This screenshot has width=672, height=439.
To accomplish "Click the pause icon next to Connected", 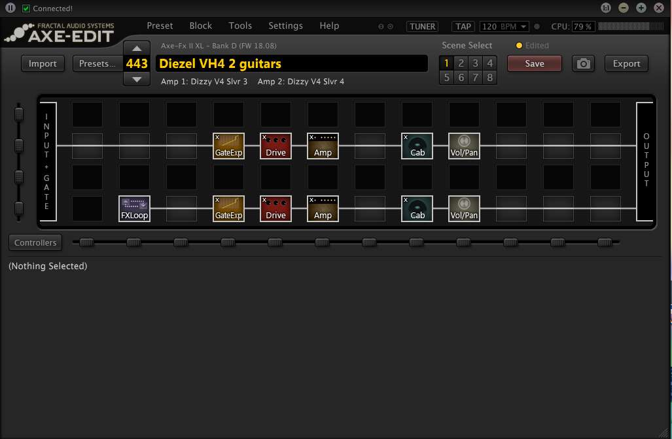I will click(x=10, y=8).
